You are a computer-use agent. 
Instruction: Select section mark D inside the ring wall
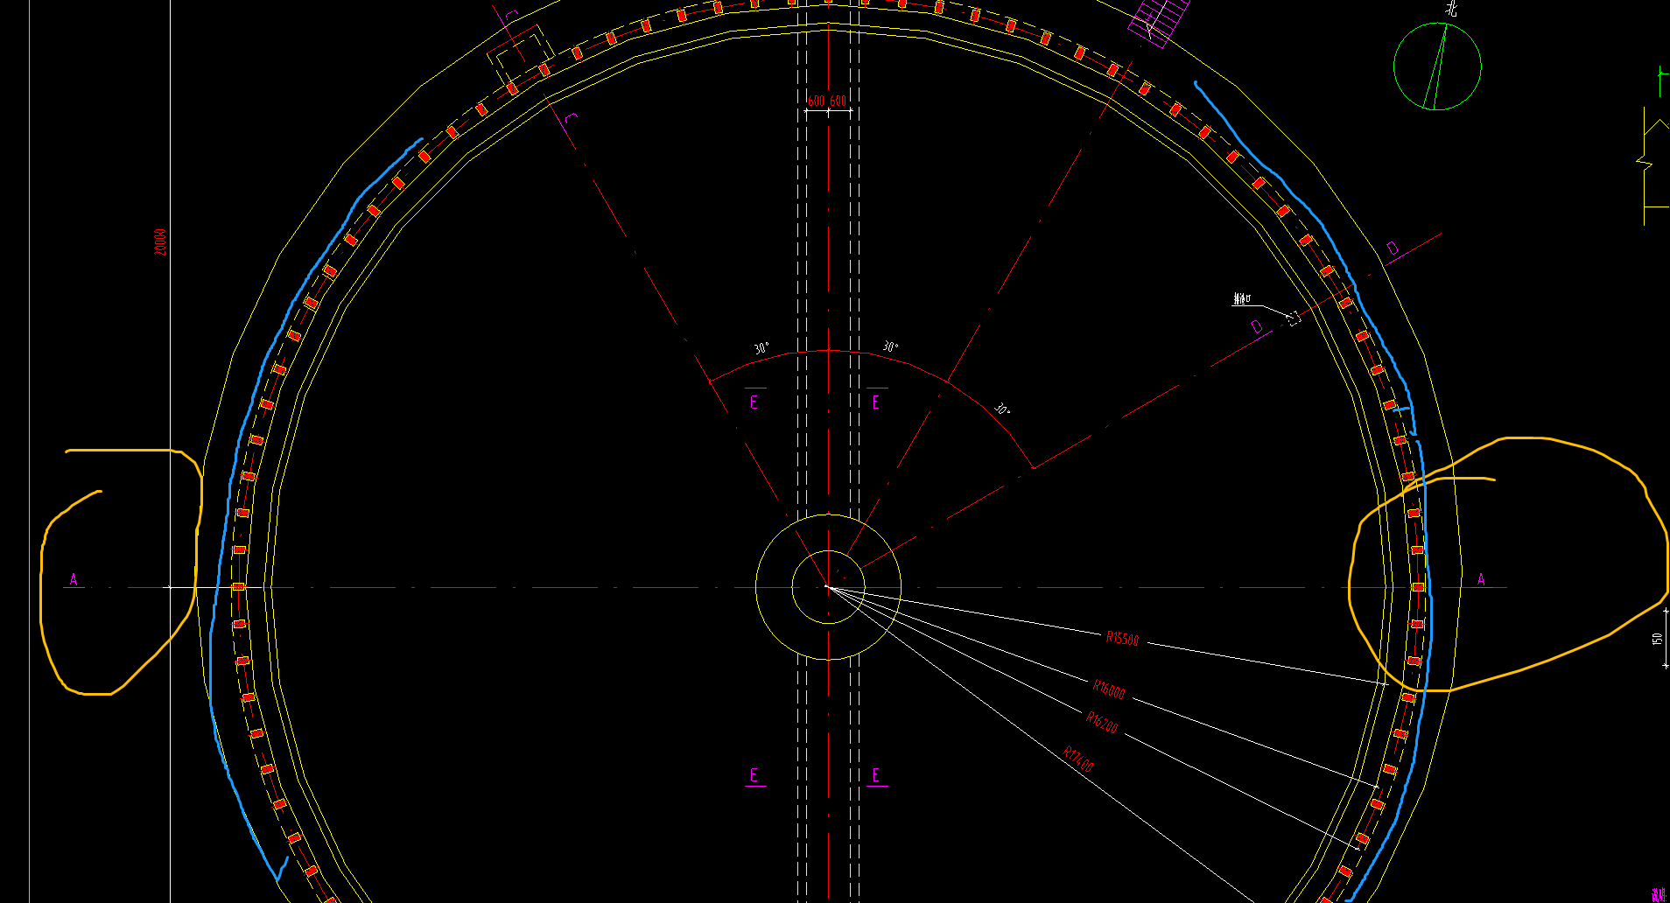point(1257,326)
